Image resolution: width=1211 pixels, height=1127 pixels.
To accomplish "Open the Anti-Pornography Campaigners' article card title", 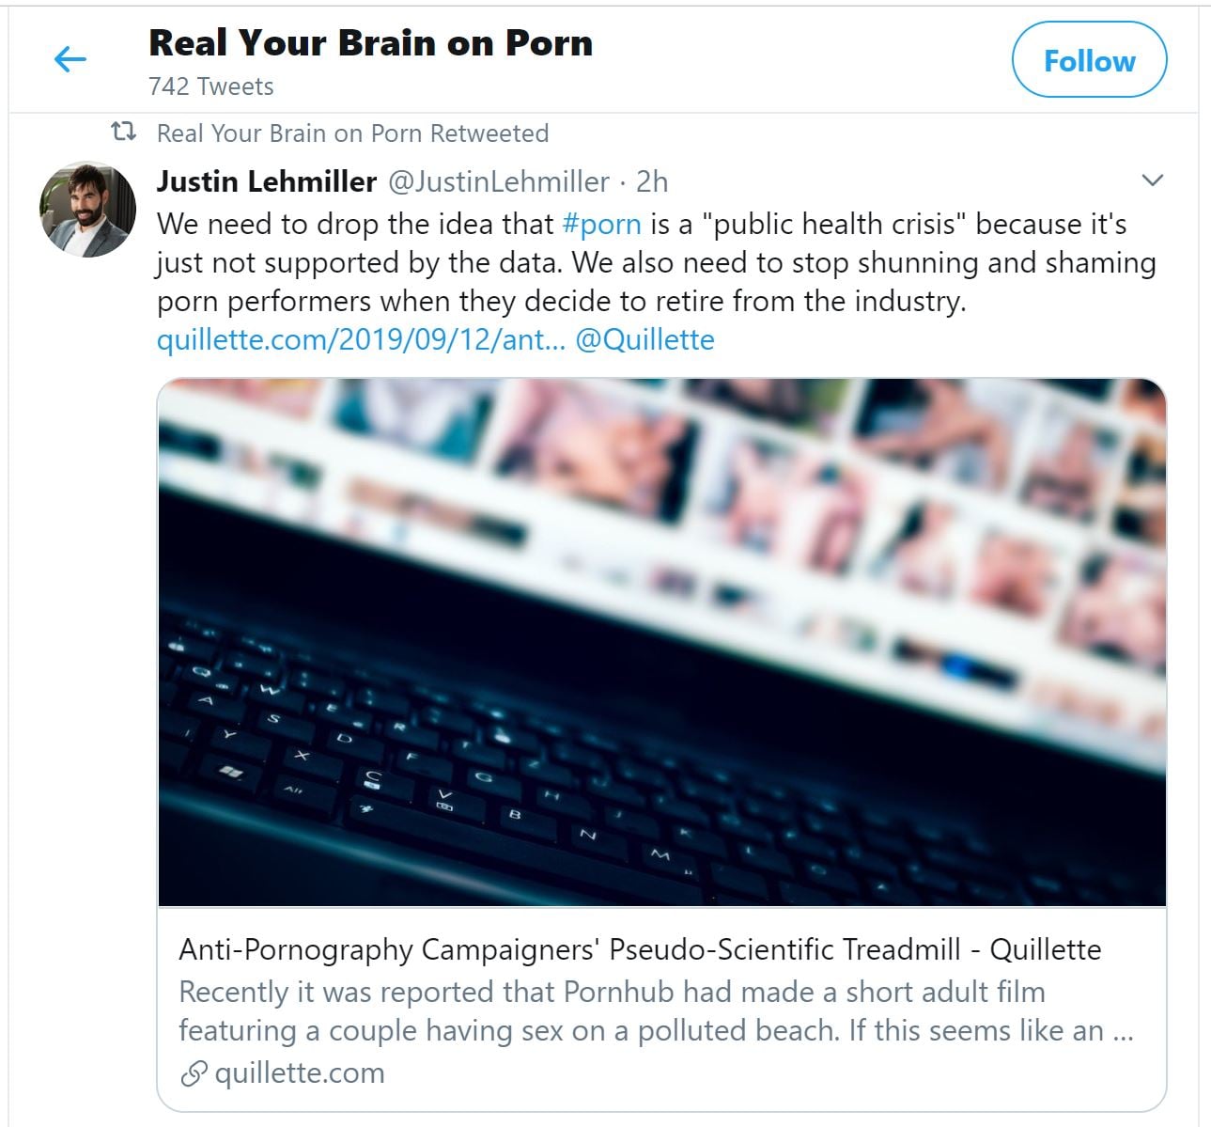I will tap(640, 949).
